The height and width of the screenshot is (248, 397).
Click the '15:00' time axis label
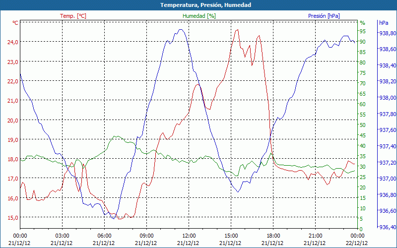(231, 236)
